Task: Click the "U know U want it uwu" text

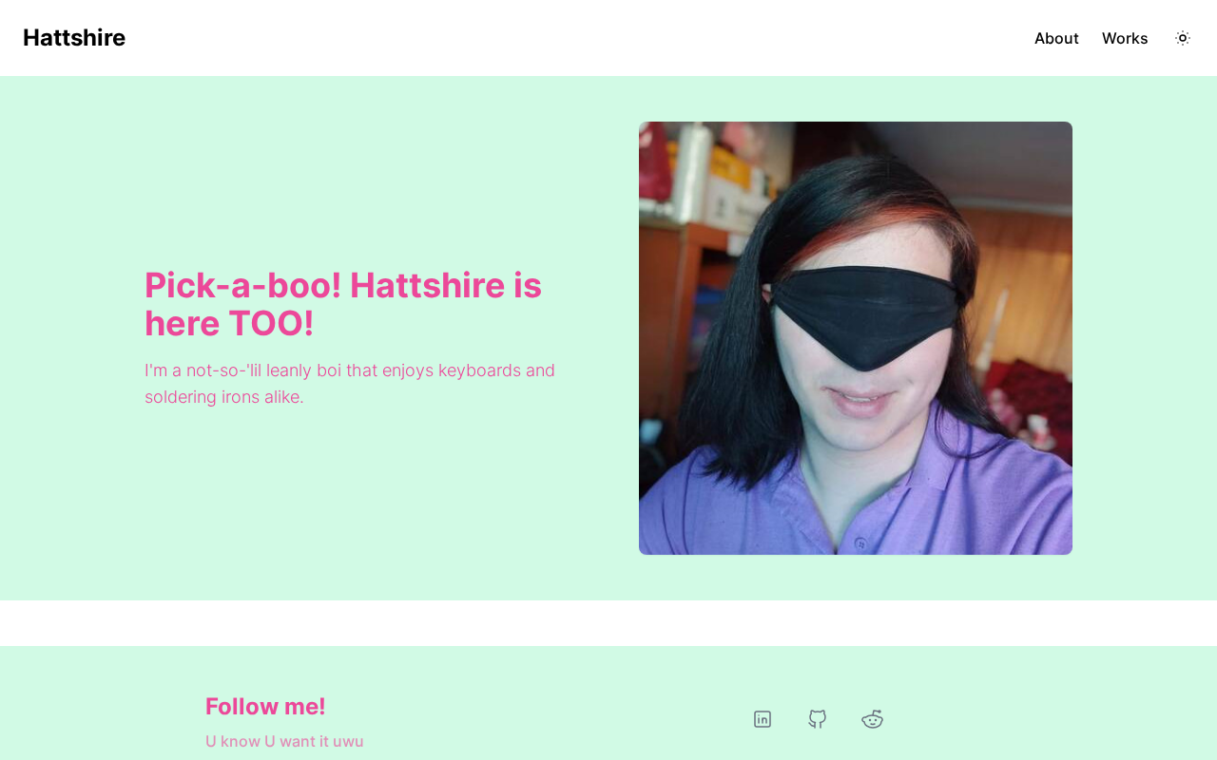Action: click(x=284, y=741)
